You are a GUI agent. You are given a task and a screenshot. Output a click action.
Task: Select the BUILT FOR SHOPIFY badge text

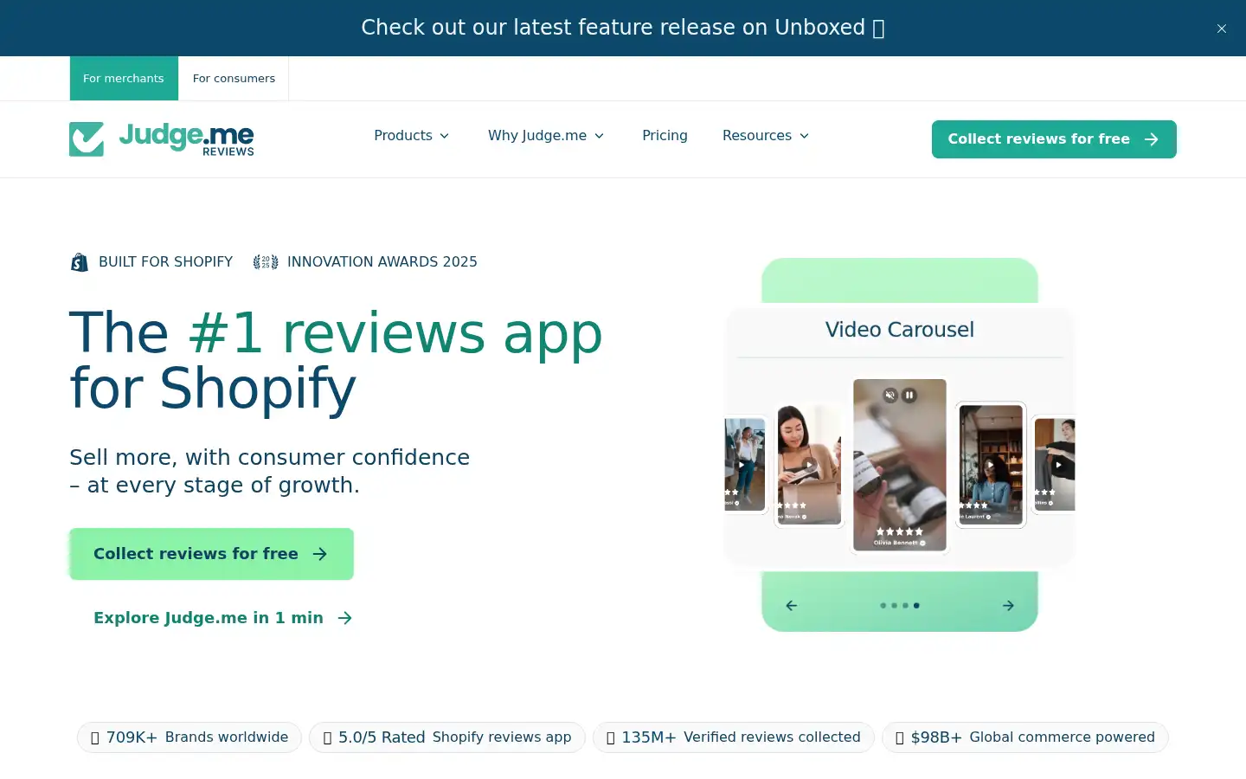[x=165, y=261]
